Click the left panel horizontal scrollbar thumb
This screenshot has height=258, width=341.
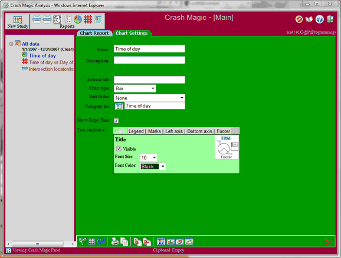click(38, 244)
